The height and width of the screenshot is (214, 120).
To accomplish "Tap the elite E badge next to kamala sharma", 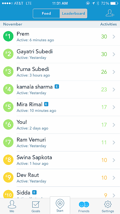I will point(57,86).
